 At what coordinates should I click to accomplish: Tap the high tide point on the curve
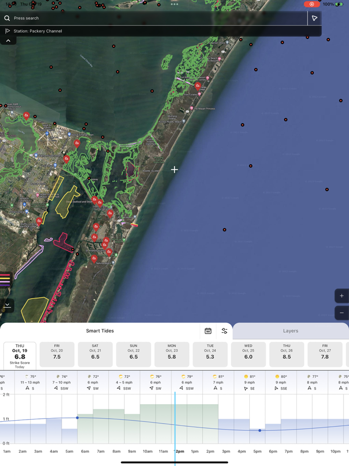coord(77,418)
